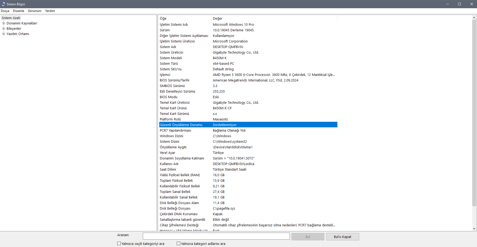Select the Yüklü Fiziksel Bellek (RAM) row
The width and height of the screenshot is (477, 247).
point(248,175)
